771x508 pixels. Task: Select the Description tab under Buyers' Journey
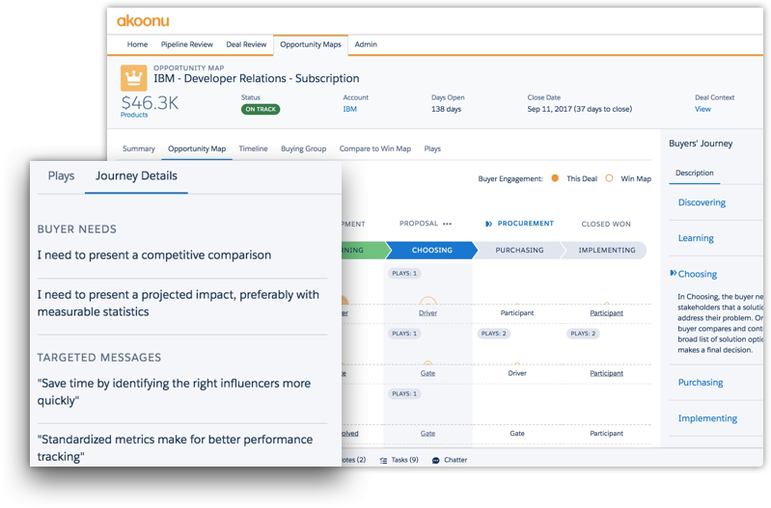695,173
